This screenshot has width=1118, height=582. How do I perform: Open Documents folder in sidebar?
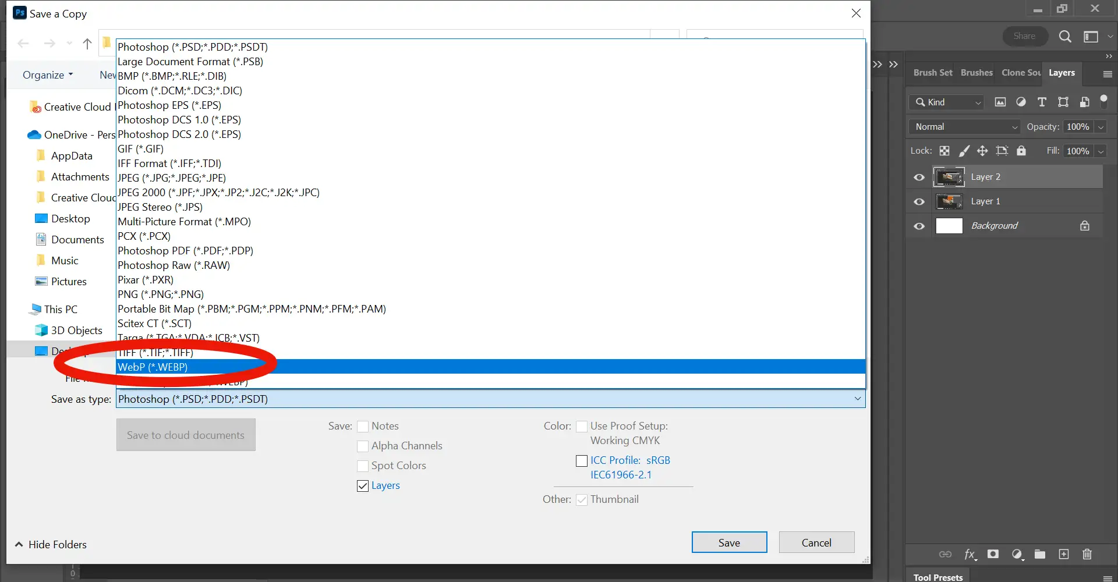click(70, 239)
